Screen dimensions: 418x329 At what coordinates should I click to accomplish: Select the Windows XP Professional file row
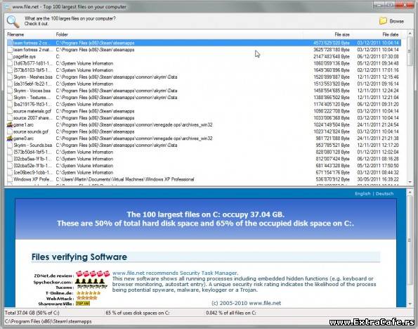click(x=204, y=179)
